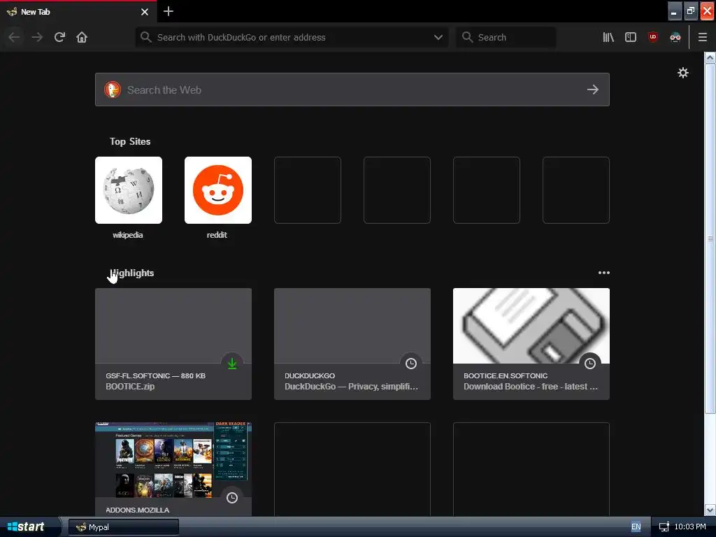Image resolution: width=716 pixels, height=537 pixels.
Task: Click the address bar magnifier icon
Action: point(145,37)
